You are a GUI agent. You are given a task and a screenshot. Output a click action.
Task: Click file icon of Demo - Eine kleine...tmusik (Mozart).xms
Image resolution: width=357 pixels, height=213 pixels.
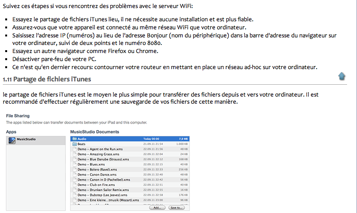click(x=74, y=200)
